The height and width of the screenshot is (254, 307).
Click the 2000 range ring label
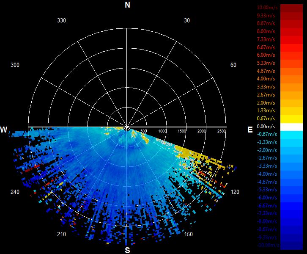click(202, 131)
